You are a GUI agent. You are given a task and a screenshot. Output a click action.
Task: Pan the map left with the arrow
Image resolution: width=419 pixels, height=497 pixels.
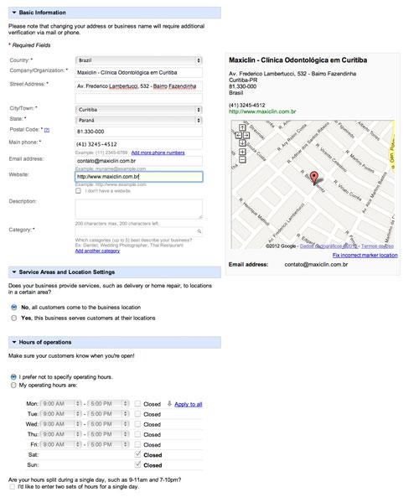point(238,135)
